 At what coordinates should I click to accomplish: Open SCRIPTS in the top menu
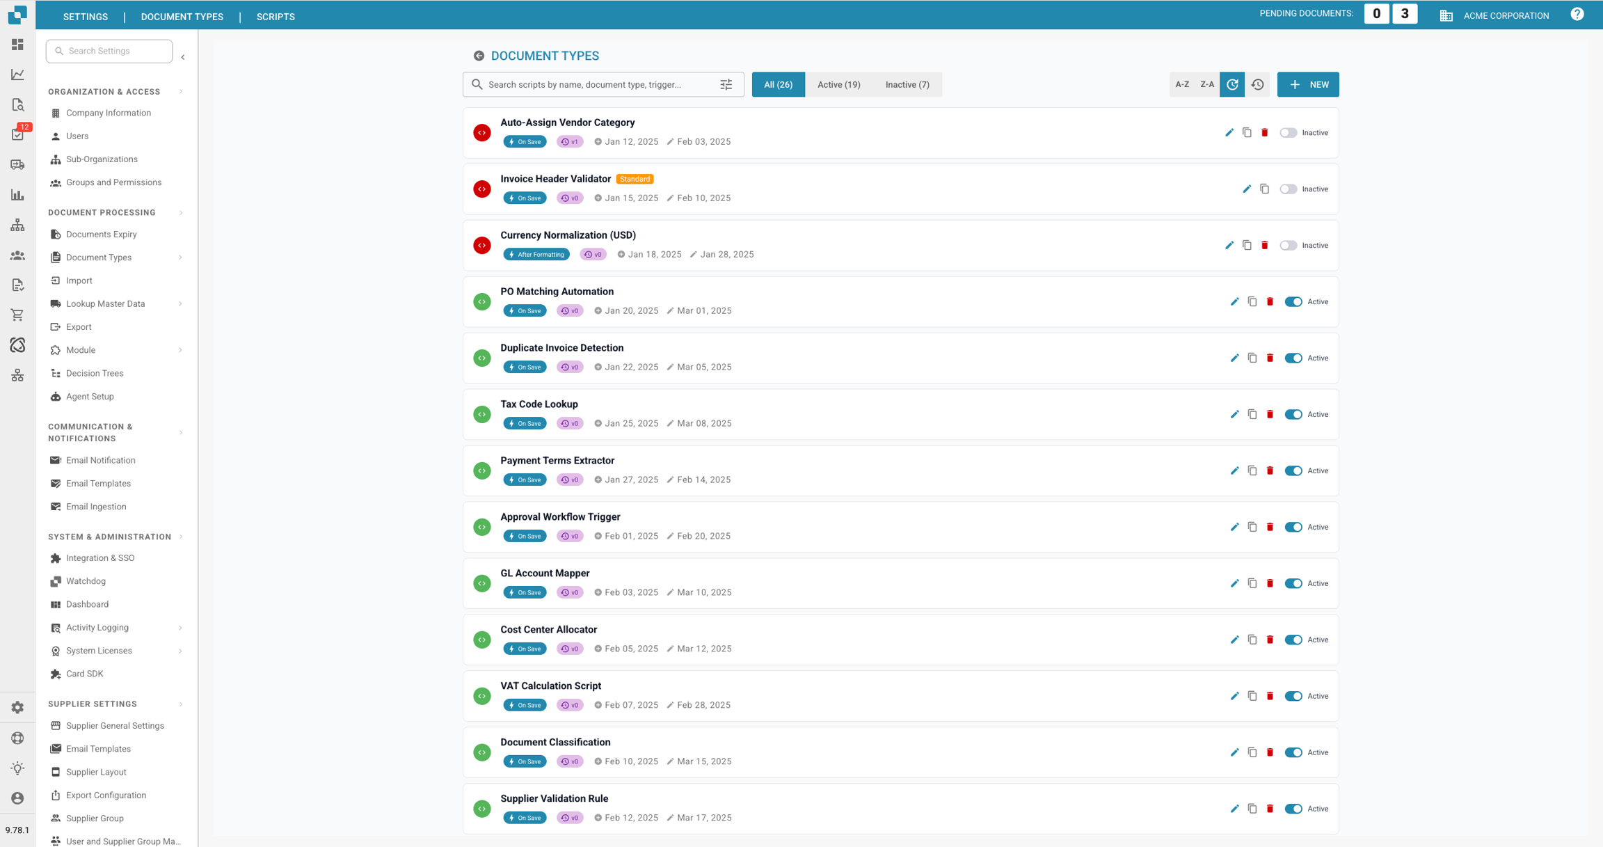(x=276, y=16)
